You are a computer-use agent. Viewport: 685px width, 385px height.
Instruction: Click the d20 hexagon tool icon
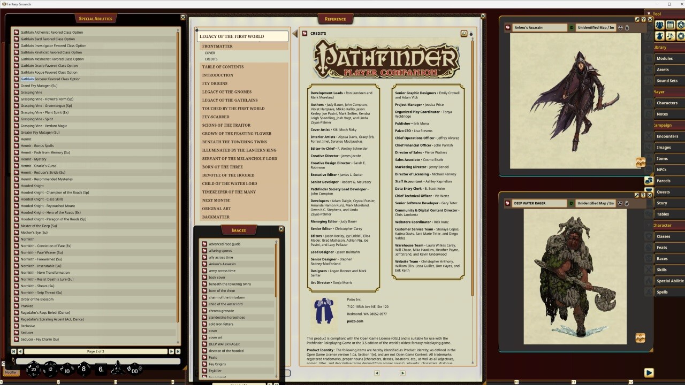click(681, 26)
